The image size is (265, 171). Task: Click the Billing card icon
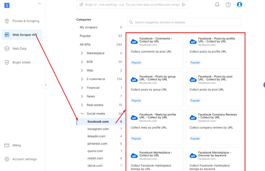(x=7, y=145)
